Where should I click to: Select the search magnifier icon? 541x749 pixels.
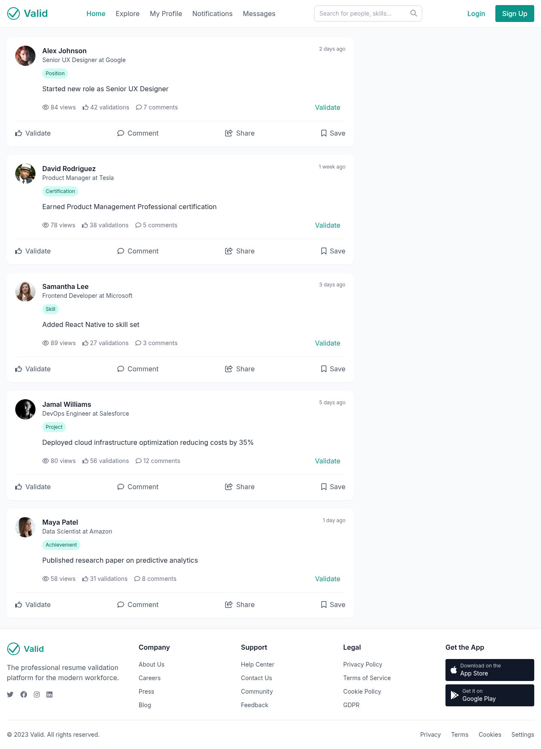(413, 13)
